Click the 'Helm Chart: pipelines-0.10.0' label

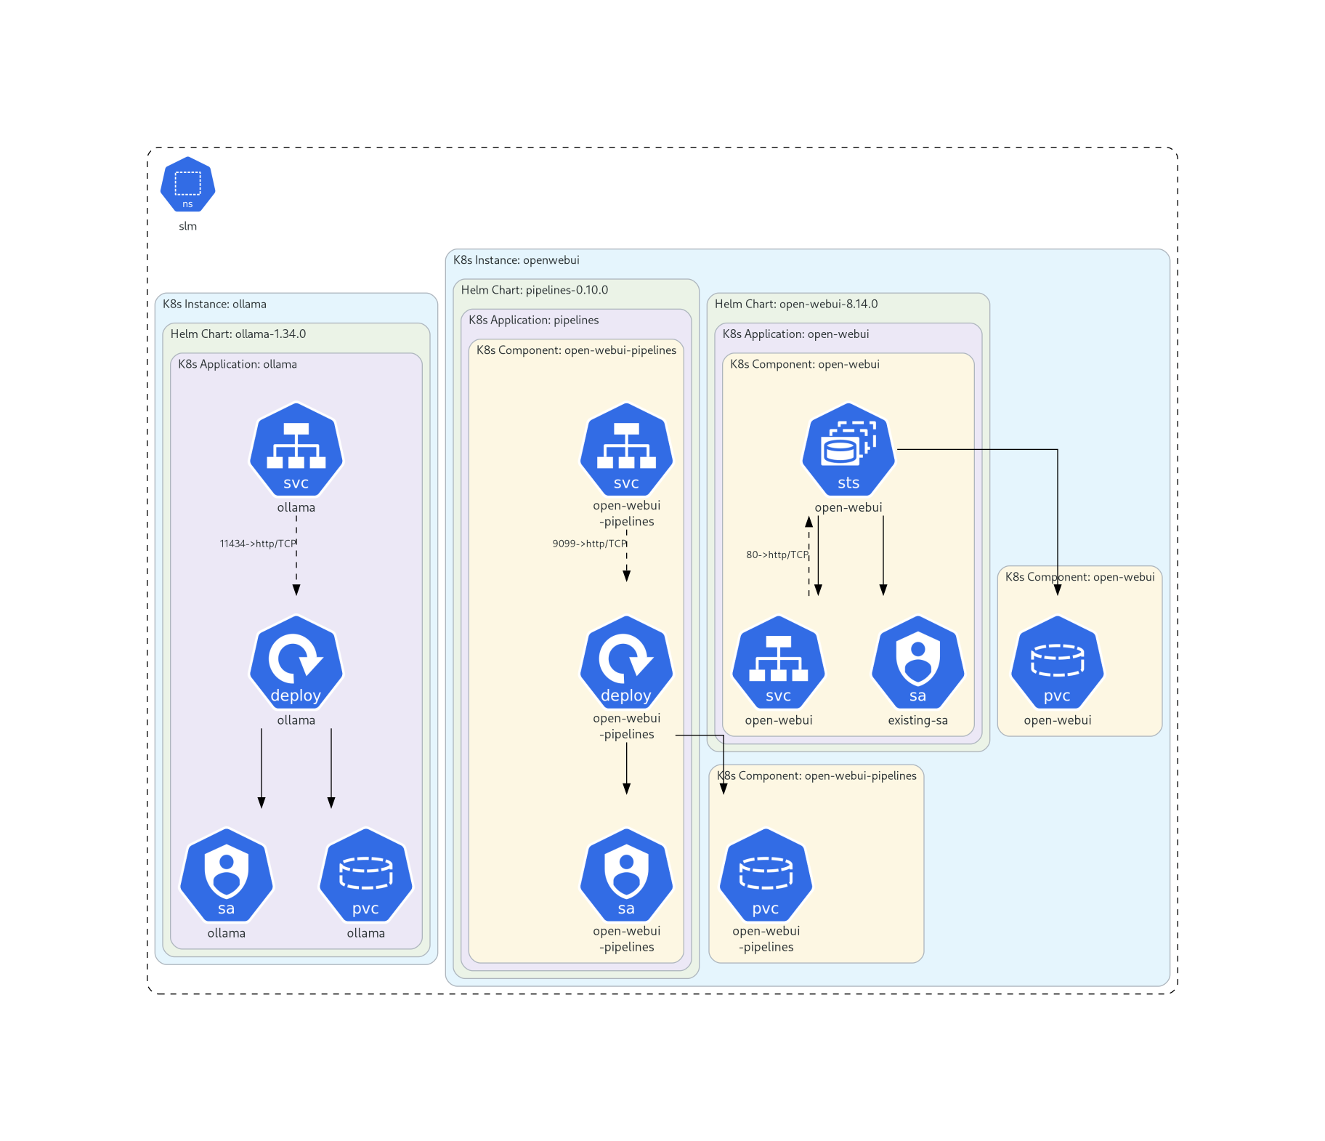point(535,290)
